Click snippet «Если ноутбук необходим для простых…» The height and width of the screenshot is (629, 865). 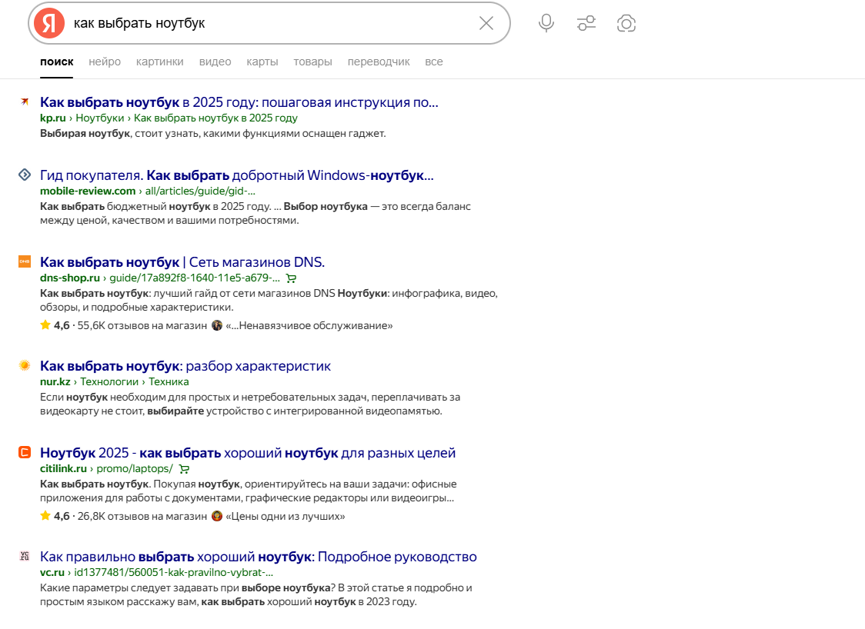250,404
